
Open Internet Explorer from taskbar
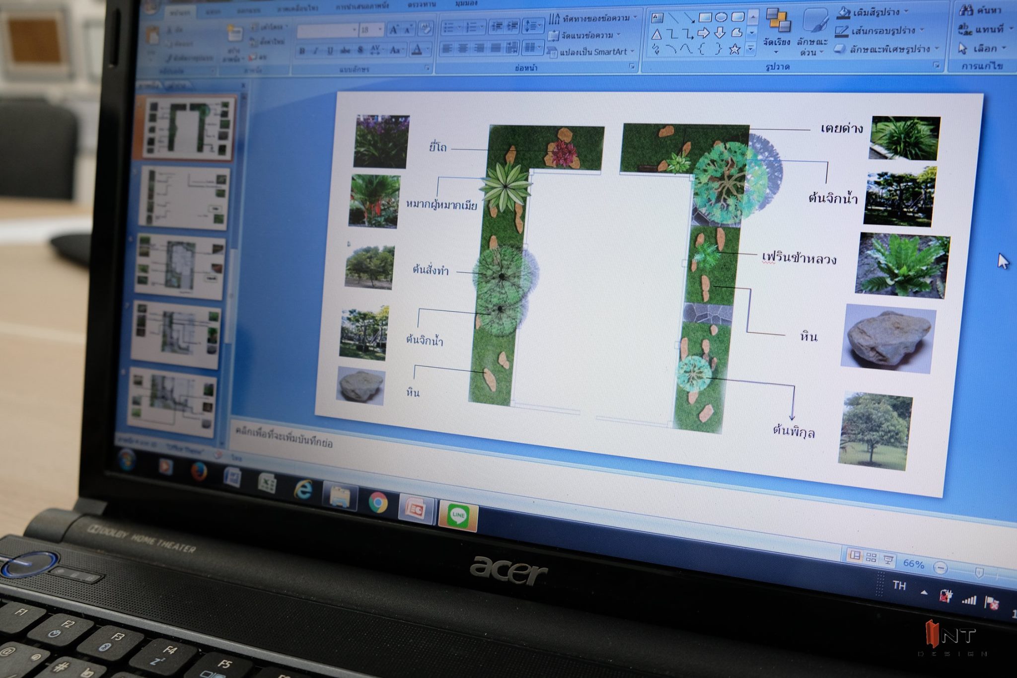[x=303, y=490]
